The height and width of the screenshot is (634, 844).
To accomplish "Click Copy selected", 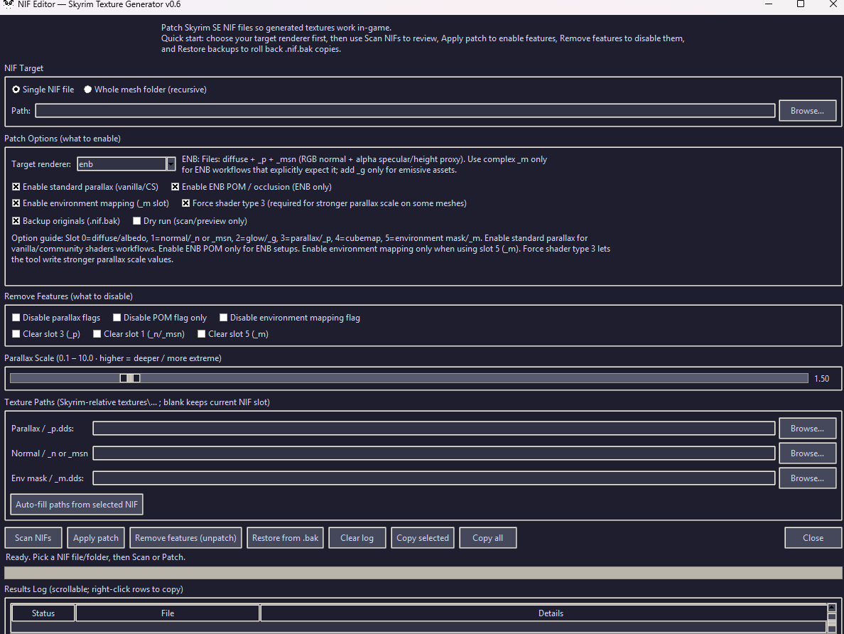I will click(423, 538).
